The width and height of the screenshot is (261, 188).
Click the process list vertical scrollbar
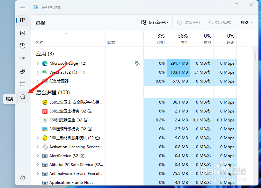click(x=256, y=57)
